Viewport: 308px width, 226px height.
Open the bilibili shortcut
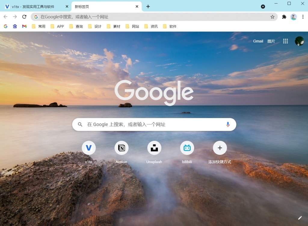click(x=187, y=152)
